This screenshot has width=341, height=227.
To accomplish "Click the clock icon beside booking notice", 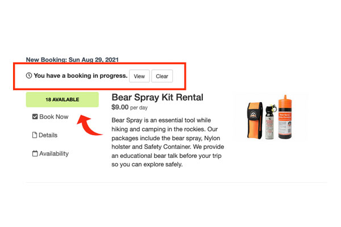I will point(30,75).
